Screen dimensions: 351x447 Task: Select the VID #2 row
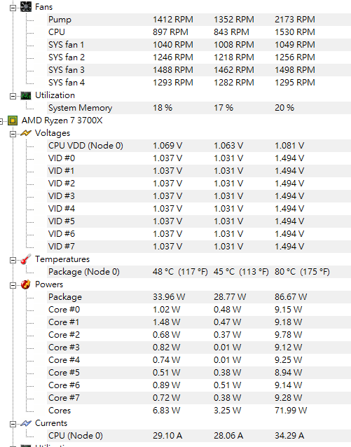coord(199,184)
